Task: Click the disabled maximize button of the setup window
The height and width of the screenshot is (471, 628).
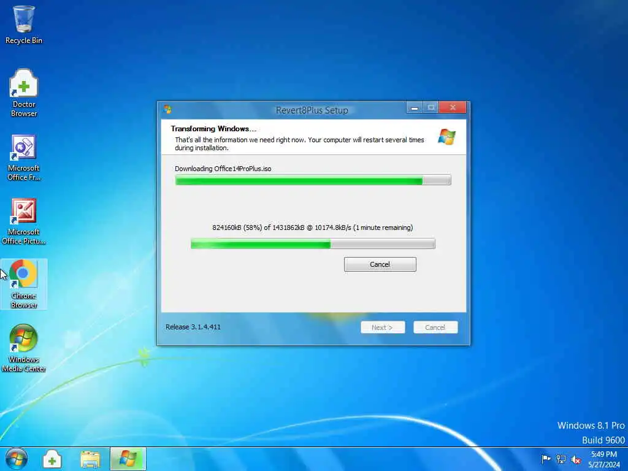Action: 431,108
